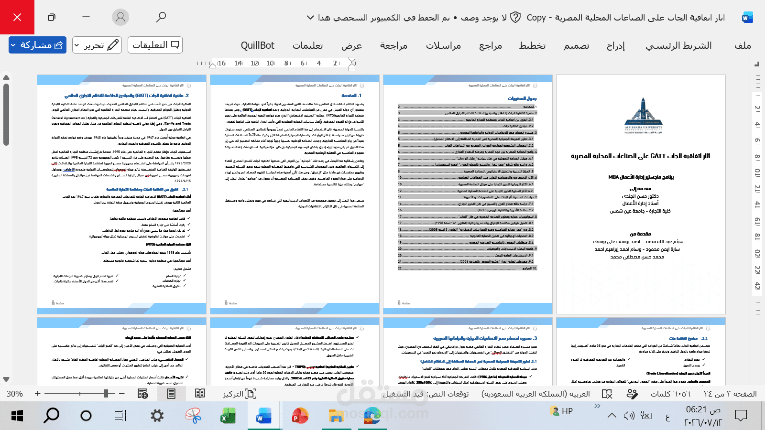This screenshot has width=765, height=430.
Task: Open Windows Settings gear in taskbar
Action: click(157, 416)
